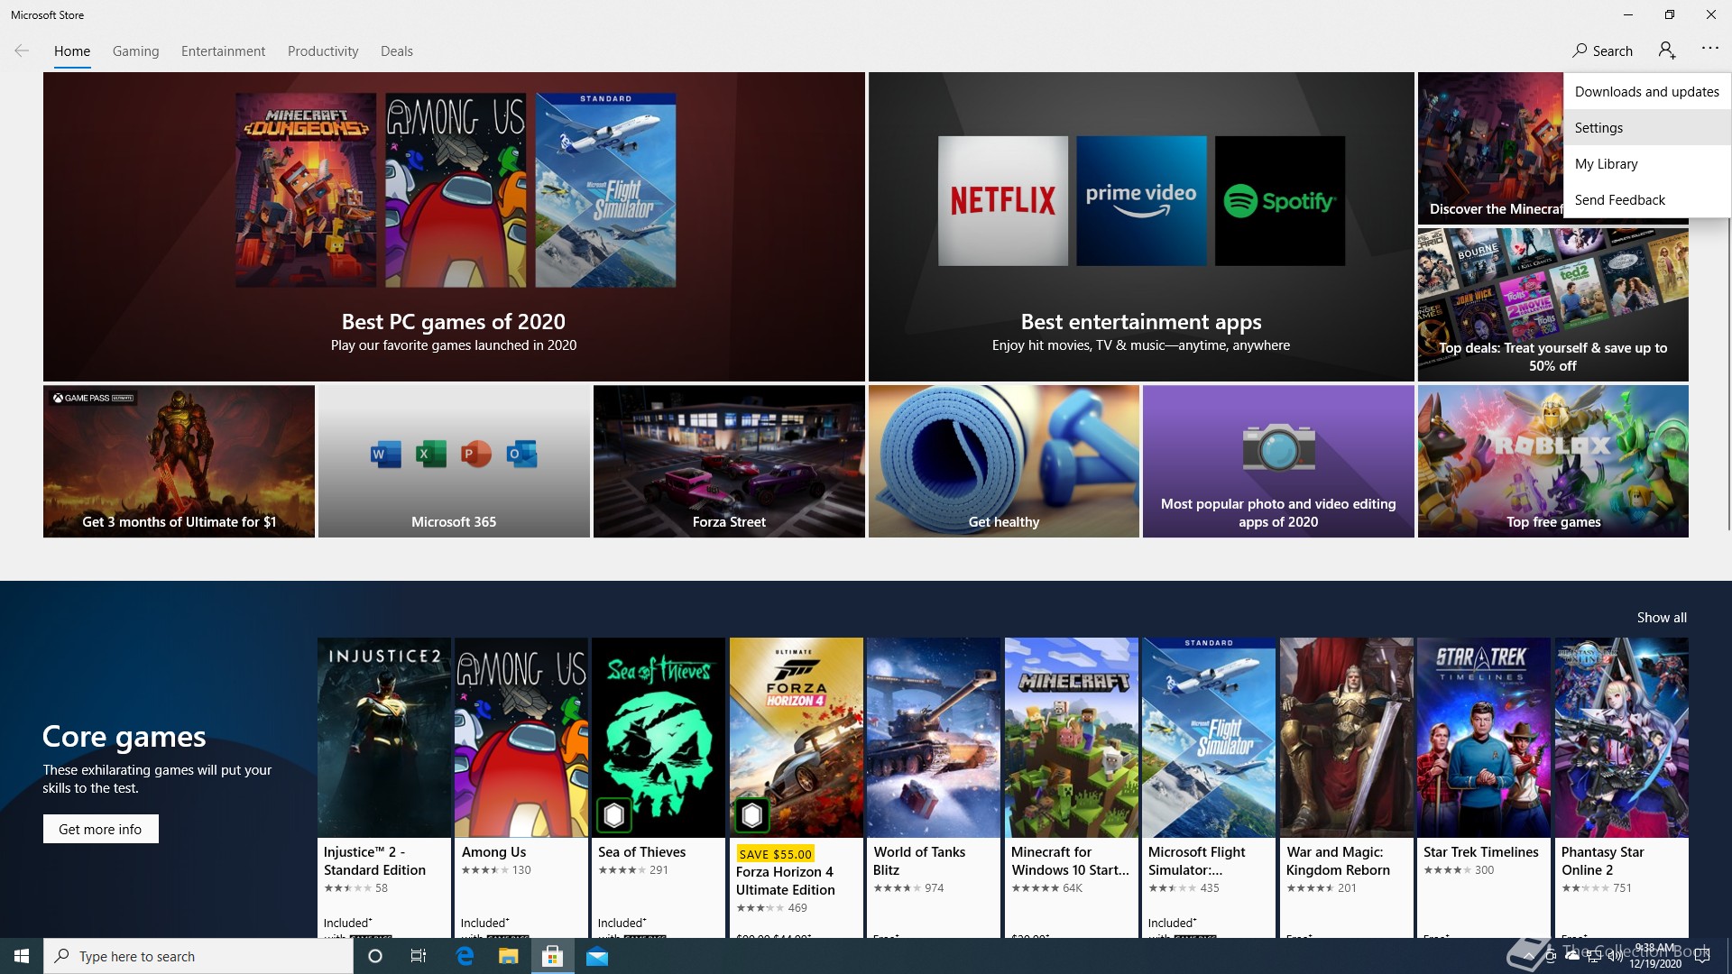Viewport: 1732px width, 974px height.
Task: Open Mail app from taskbar
Action: click(x=597, y=956)
